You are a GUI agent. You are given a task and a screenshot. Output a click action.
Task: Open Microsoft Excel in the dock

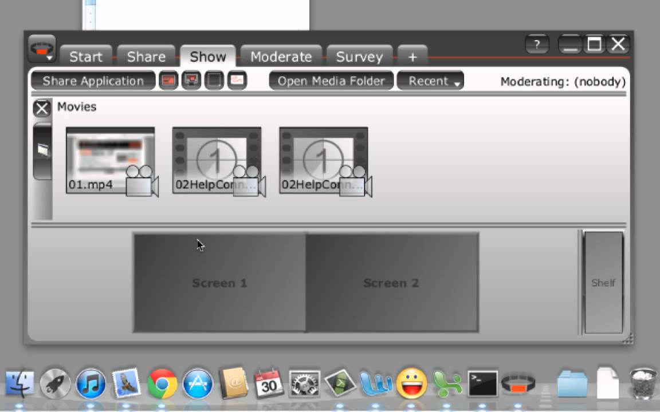tap(447, 383)
